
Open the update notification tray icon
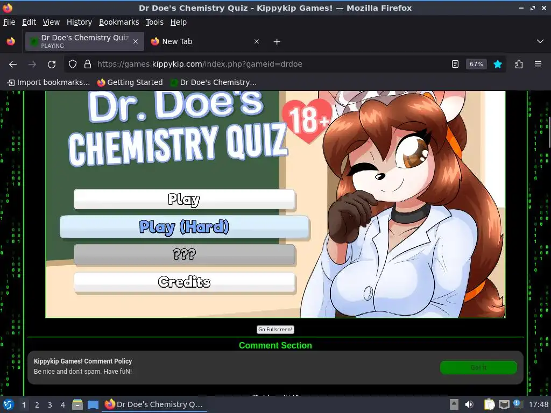(x=517, y=403)
